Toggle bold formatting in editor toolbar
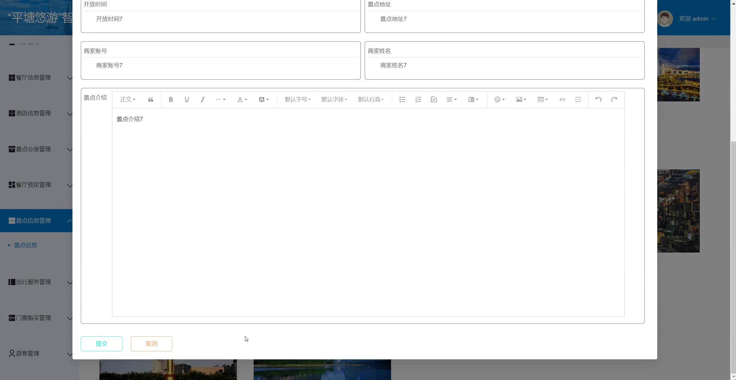 pyautogui.click(x=171, y=100)
